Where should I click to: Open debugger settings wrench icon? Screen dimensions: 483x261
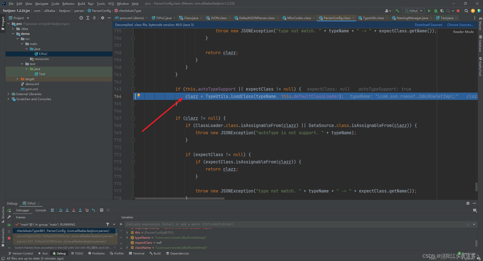coord(9,217)
